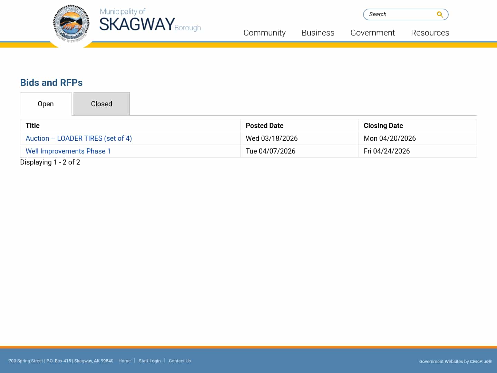Open the Community navigation menu
The image size is (497, 373).
pyautogui.click(x=264, y=33)
